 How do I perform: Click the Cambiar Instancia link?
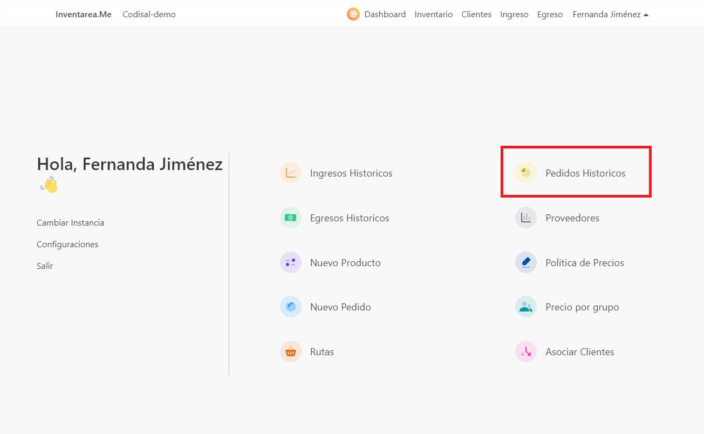coord(70,222)
